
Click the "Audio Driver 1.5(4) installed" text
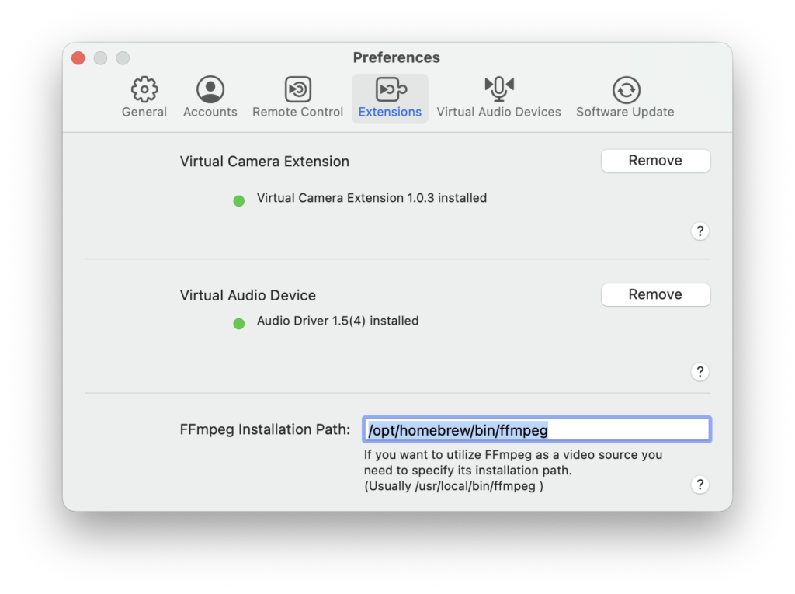[338, 321]
